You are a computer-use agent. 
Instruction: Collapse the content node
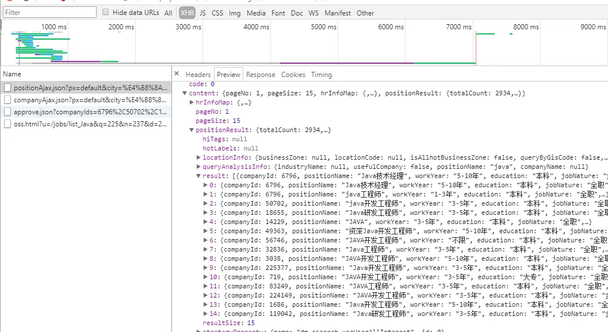185,94
